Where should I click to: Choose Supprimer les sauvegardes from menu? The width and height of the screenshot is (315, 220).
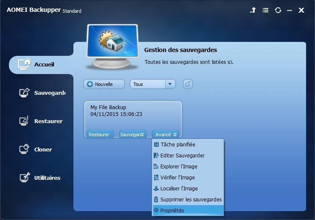coord(188,200)
